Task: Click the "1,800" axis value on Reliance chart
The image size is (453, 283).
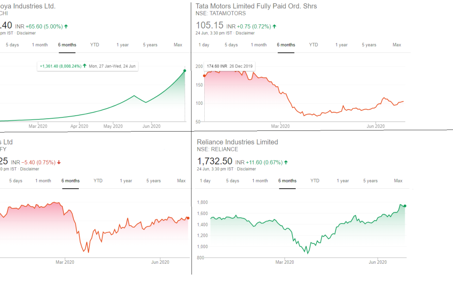Action: tap(202, 203)
